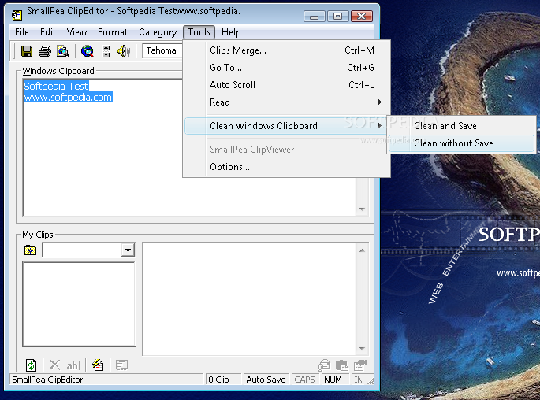Open the Help menu
This screenshot has height=400, width=540.
coord(231,32)
